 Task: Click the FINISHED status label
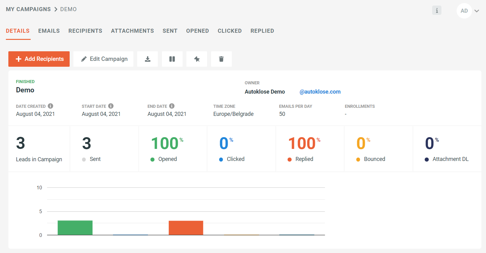(25, 82)
